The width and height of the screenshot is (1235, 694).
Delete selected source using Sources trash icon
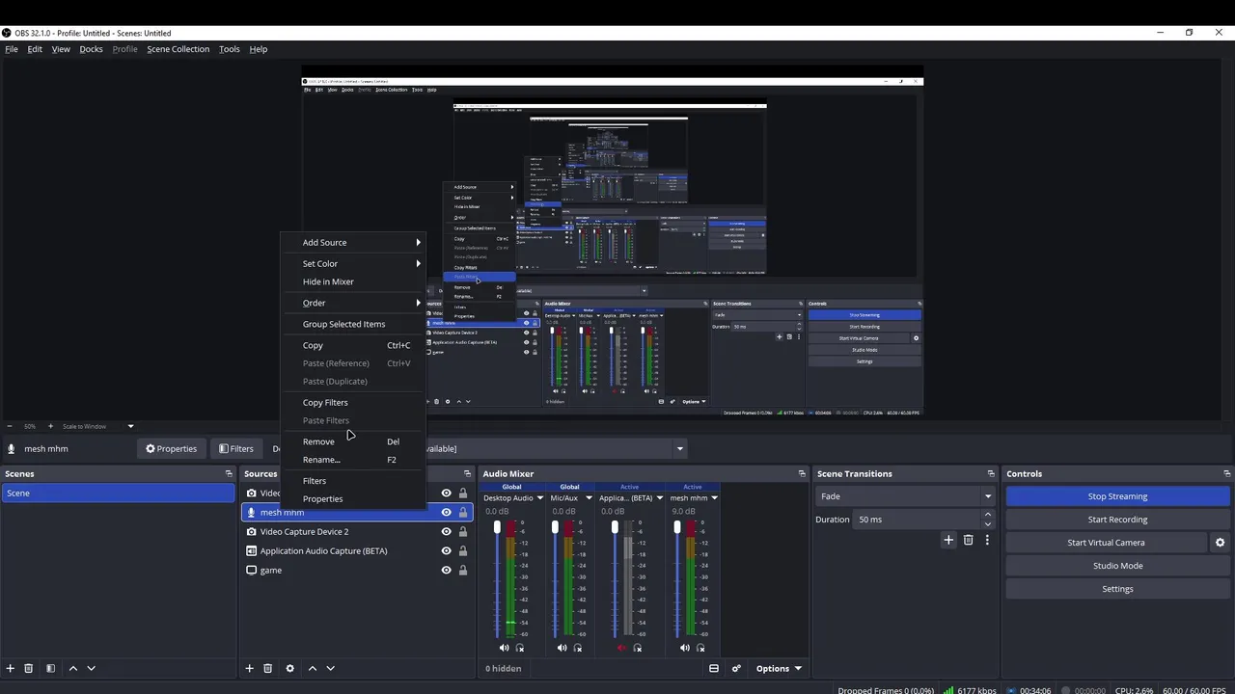click(x=267, y=668)
